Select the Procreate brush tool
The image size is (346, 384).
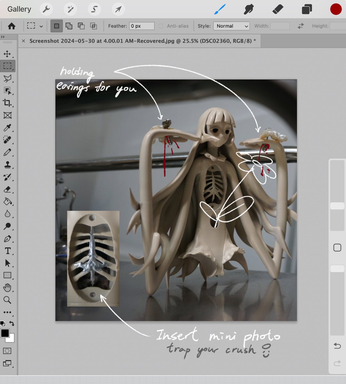tap(220, 9)
